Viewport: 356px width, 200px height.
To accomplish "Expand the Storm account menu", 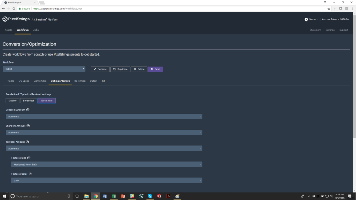I will 313,19.
